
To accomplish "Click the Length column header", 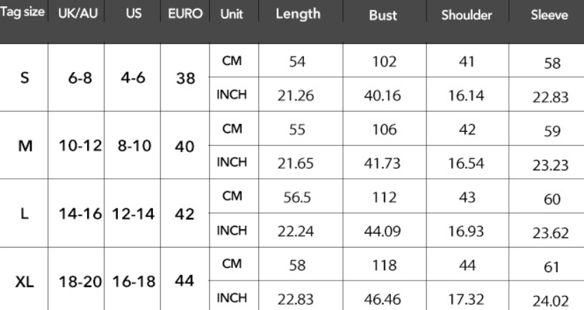I will click(x=298, y=15).
